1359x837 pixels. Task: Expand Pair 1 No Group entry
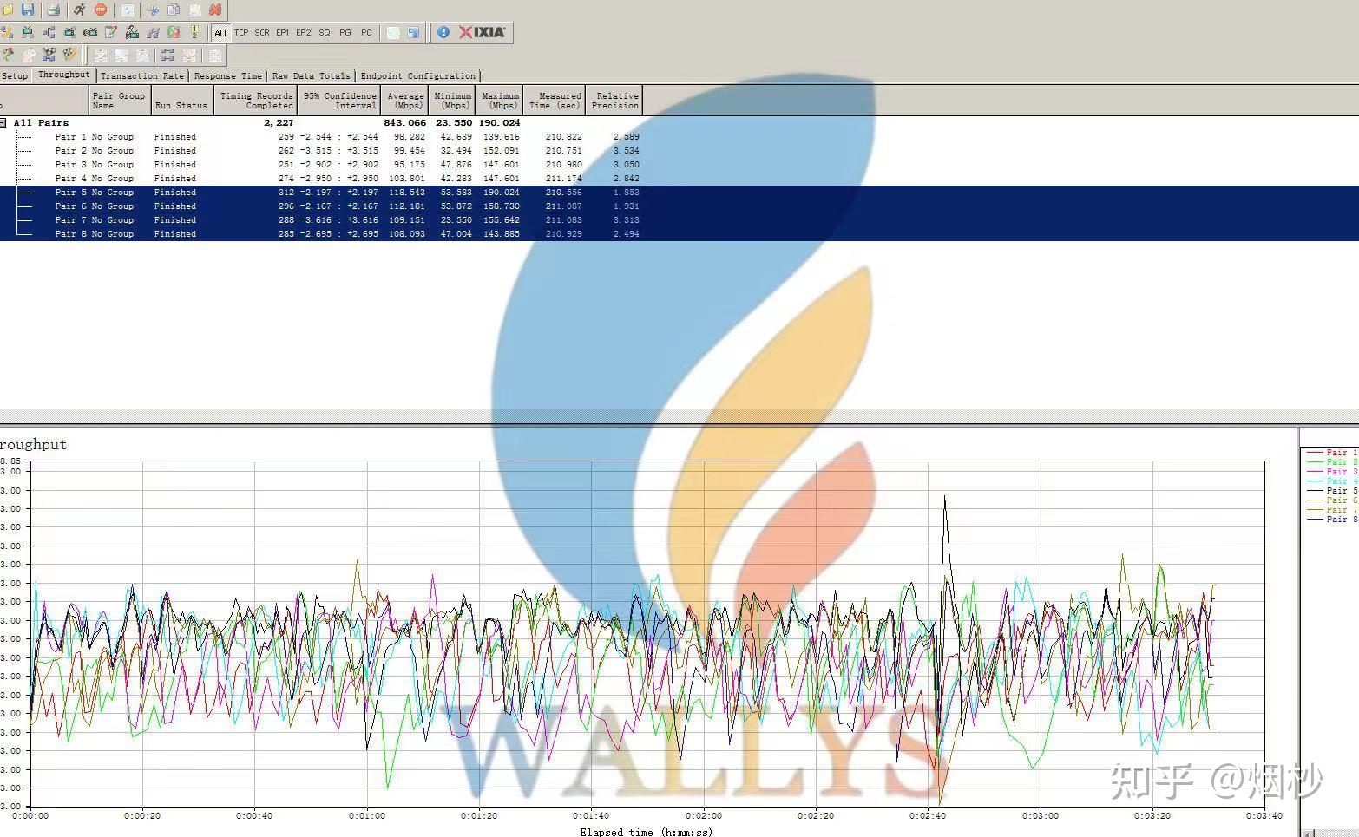tap(94, 137)
